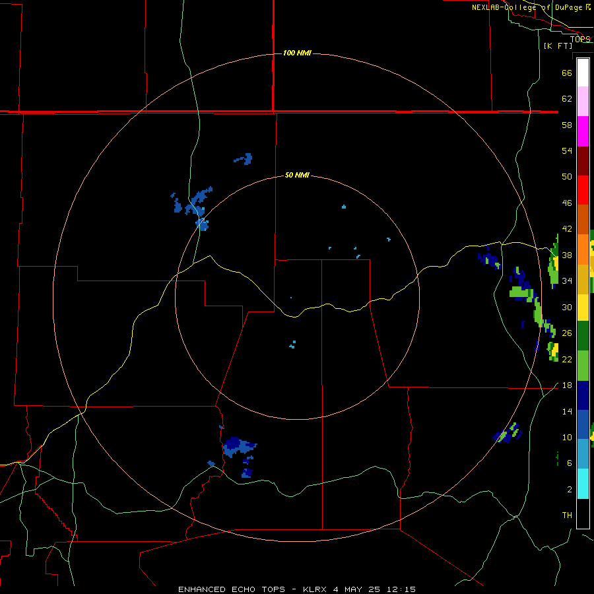Click the 50 NMI range ring label

coord(297,175)
